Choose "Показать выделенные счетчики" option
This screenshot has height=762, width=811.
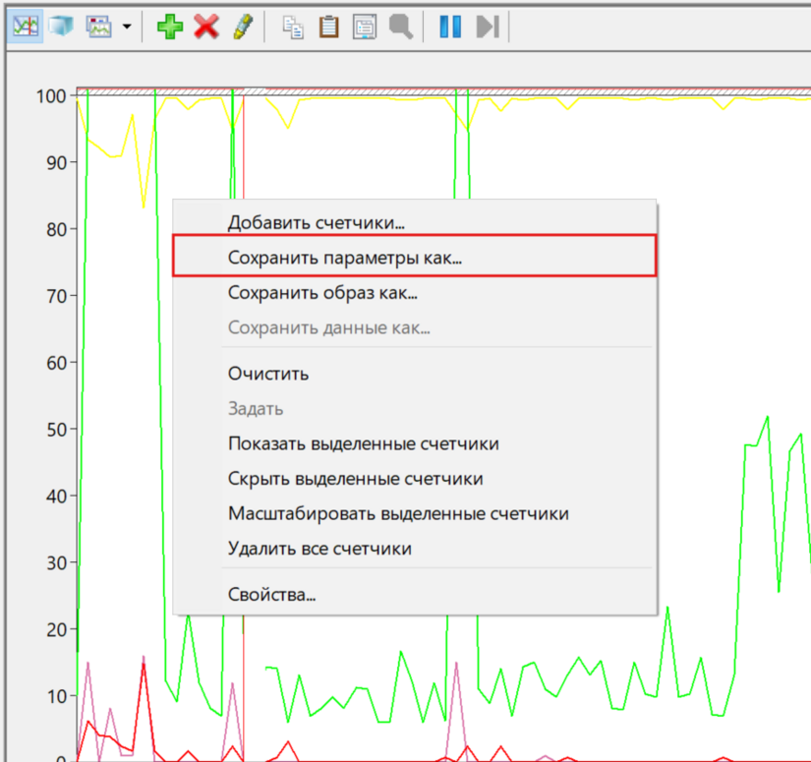[x=363, y=443]
